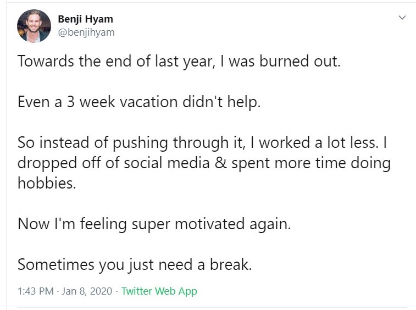Open the tweet options chevron menu

pos(402,18)
